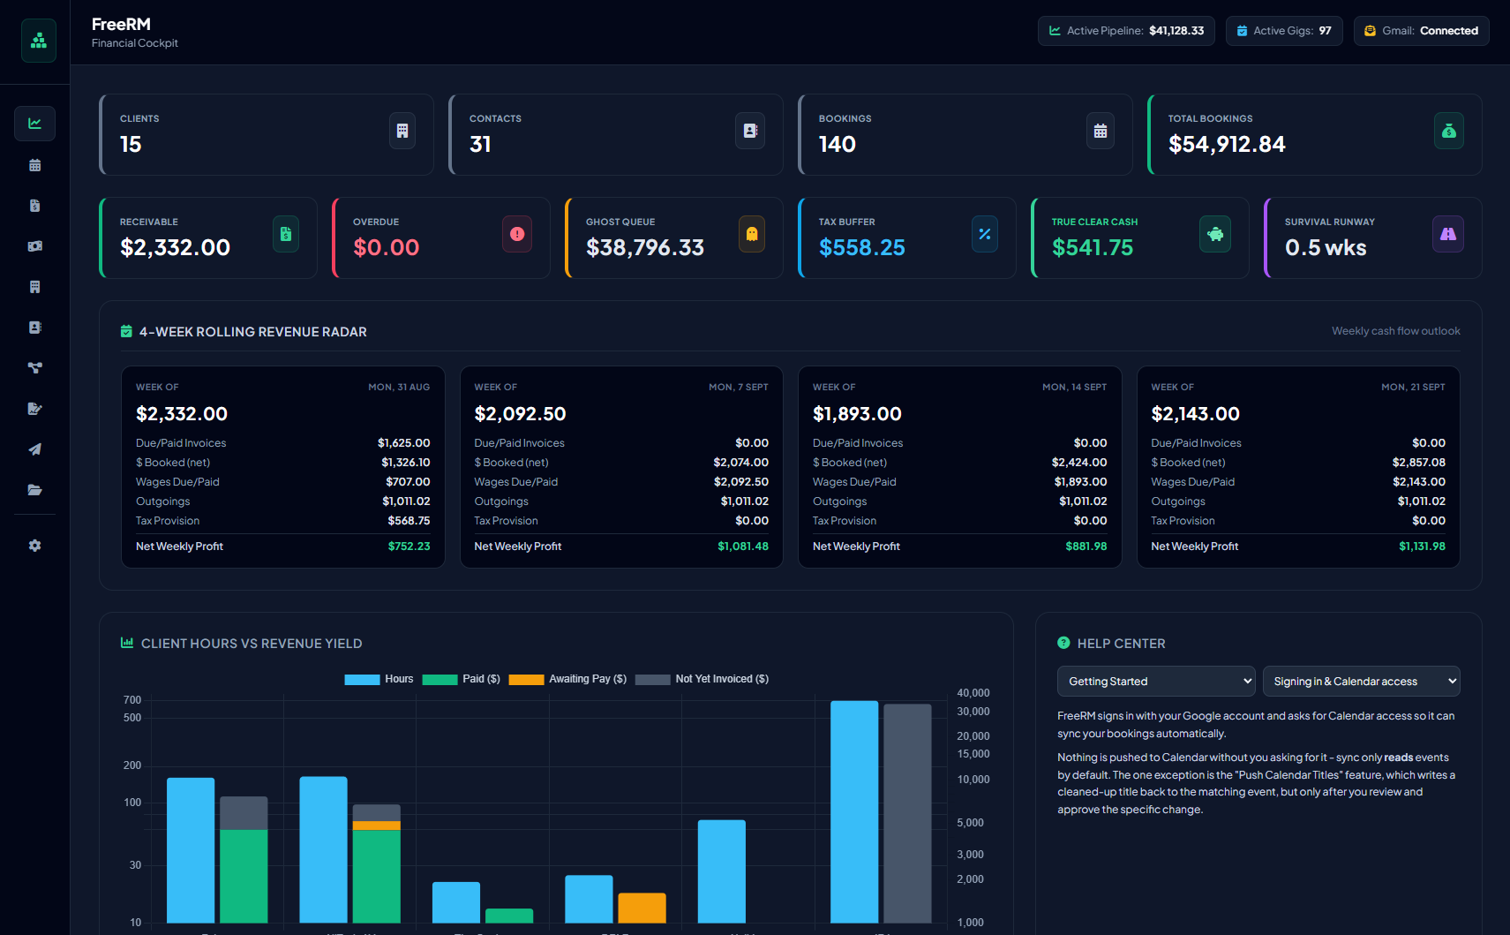This screenshot has width=1510, height=935.
Task: Click the $0.00 overdue value
Action: pos(387,247)
